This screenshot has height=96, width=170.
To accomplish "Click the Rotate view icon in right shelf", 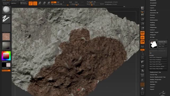I will tap(142, 71).
